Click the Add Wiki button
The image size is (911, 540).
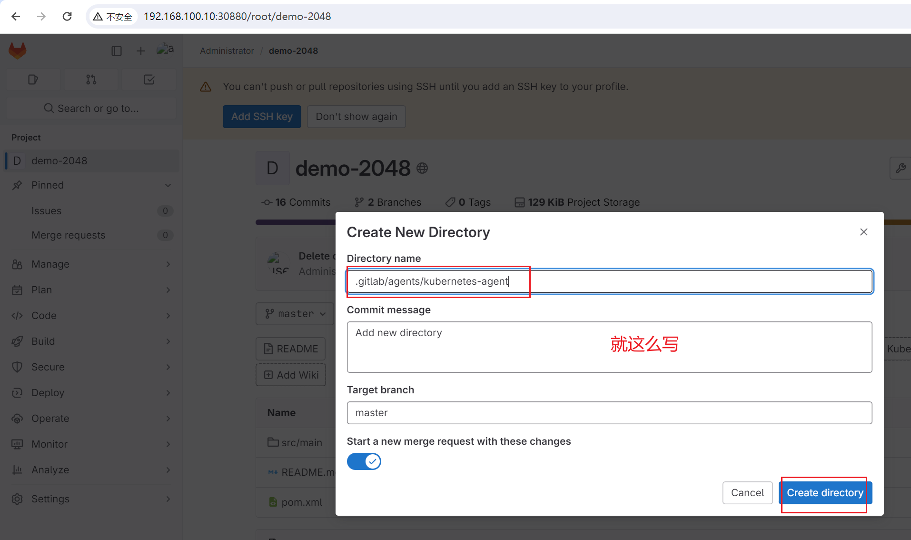click(291, 375)
